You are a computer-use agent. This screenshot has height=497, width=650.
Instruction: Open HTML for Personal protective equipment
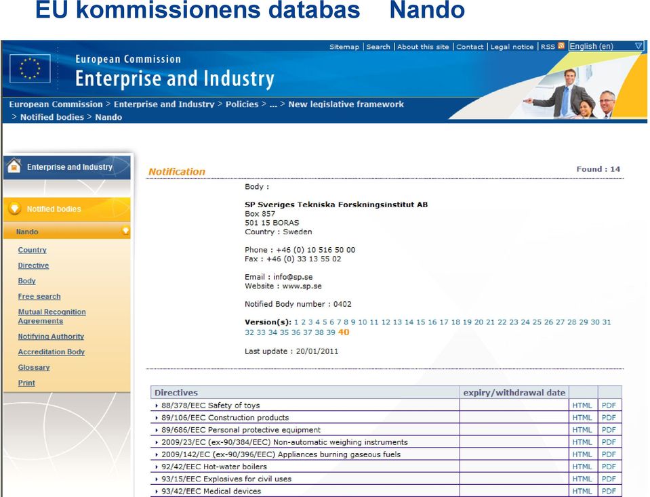coord(582,430)
